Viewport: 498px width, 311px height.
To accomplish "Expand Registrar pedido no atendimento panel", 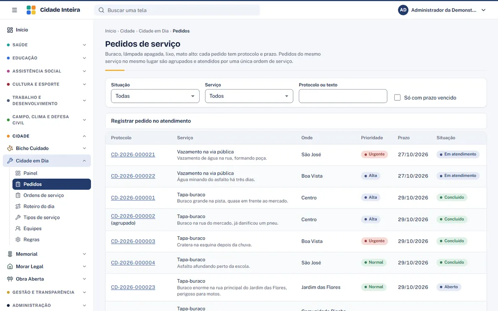I will [296, 121].
